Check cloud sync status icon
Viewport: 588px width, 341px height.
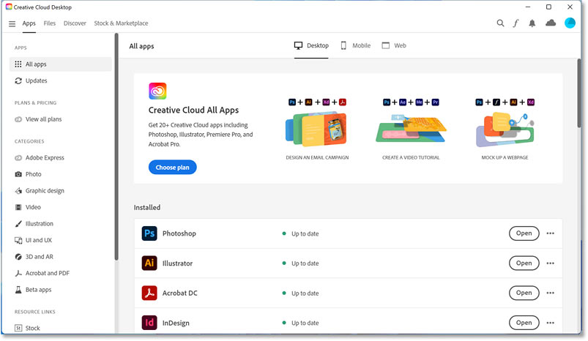click(551, 23)
